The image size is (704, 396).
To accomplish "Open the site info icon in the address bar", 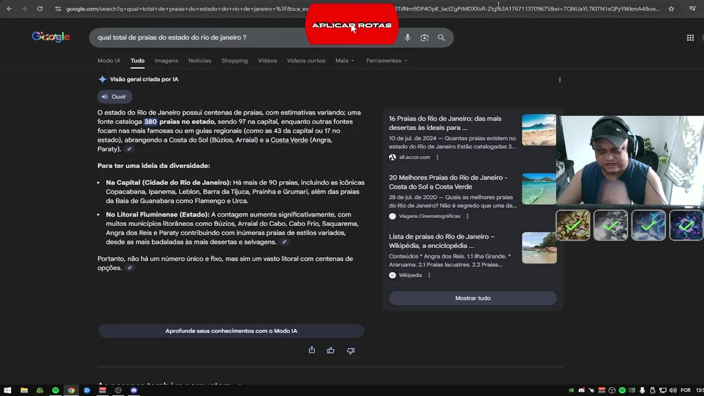I will [x=58, y=9].
